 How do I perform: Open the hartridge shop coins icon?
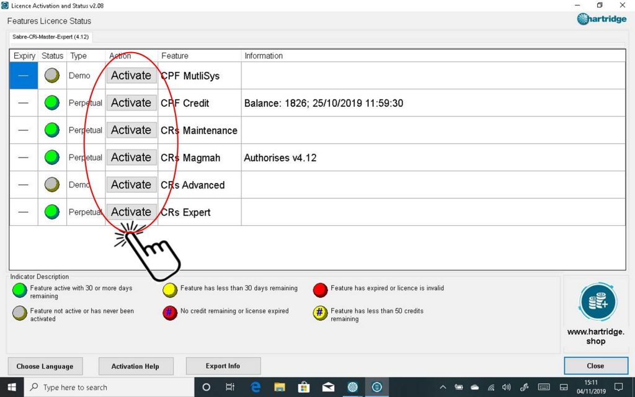pos(598,302)
